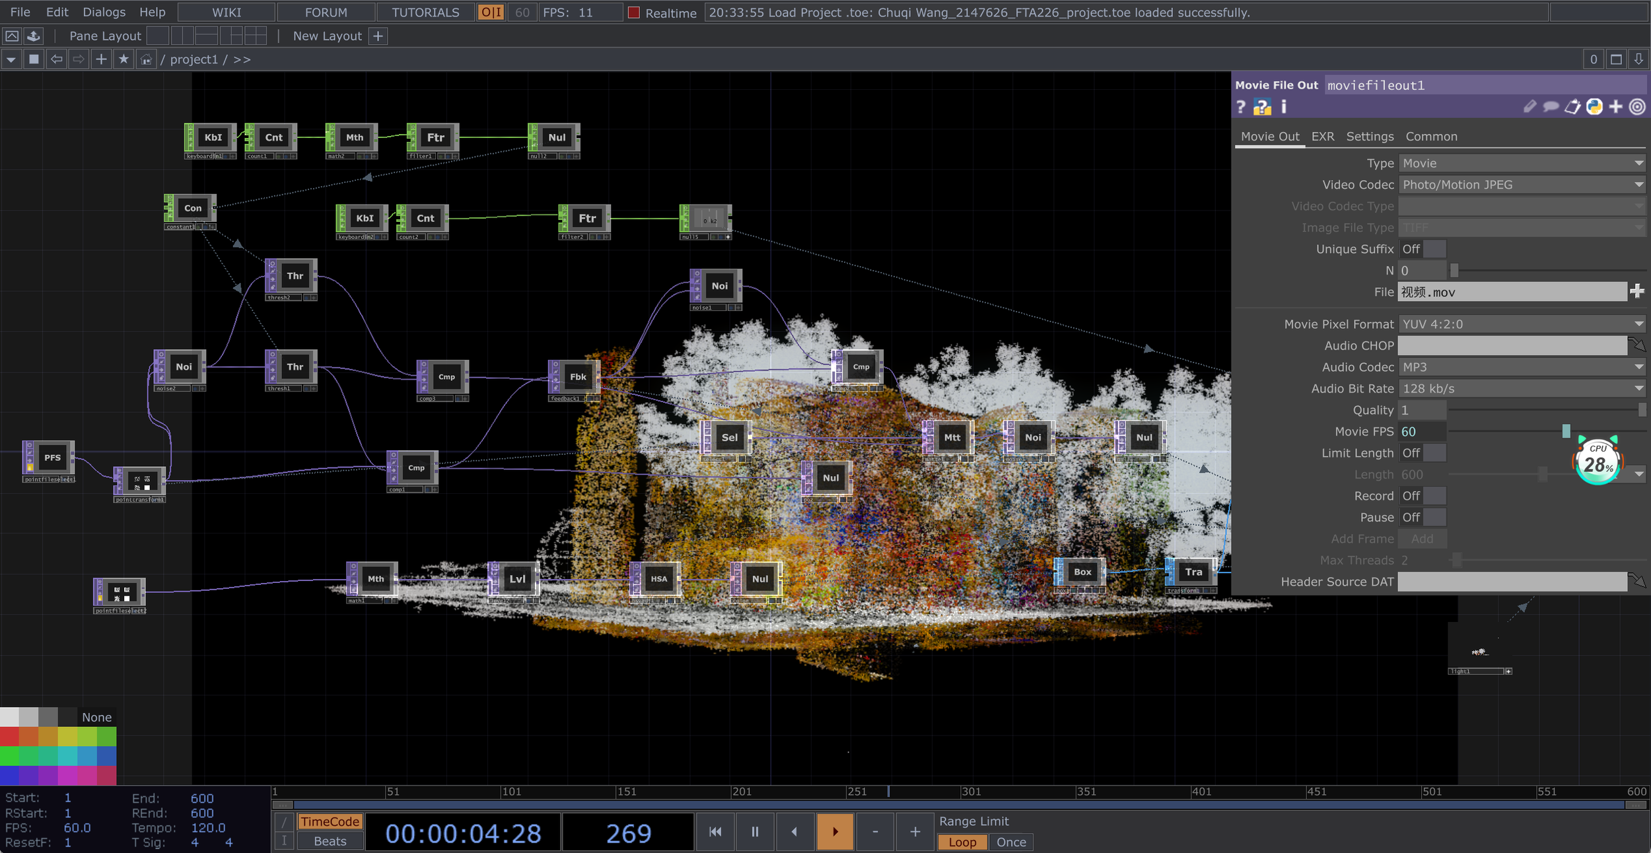This screenshot has height=853, width=1651.
Task: Click the bookmark star icon in path bar
Action: (x=123, y=59)
